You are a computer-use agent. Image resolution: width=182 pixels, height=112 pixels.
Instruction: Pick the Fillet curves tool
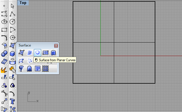pos(4,38)
